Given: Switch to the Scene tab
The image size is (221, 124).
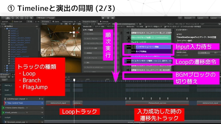Looking at the screenshot, I should [x=46, y=22].
